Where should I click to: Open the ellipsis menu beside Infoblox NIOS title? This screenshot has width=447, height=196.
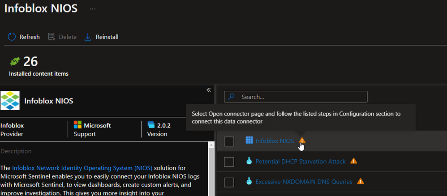click(93, 9)
